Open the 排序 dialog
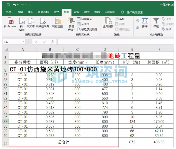This screenshot has height=149, width=176. [145, 23]
